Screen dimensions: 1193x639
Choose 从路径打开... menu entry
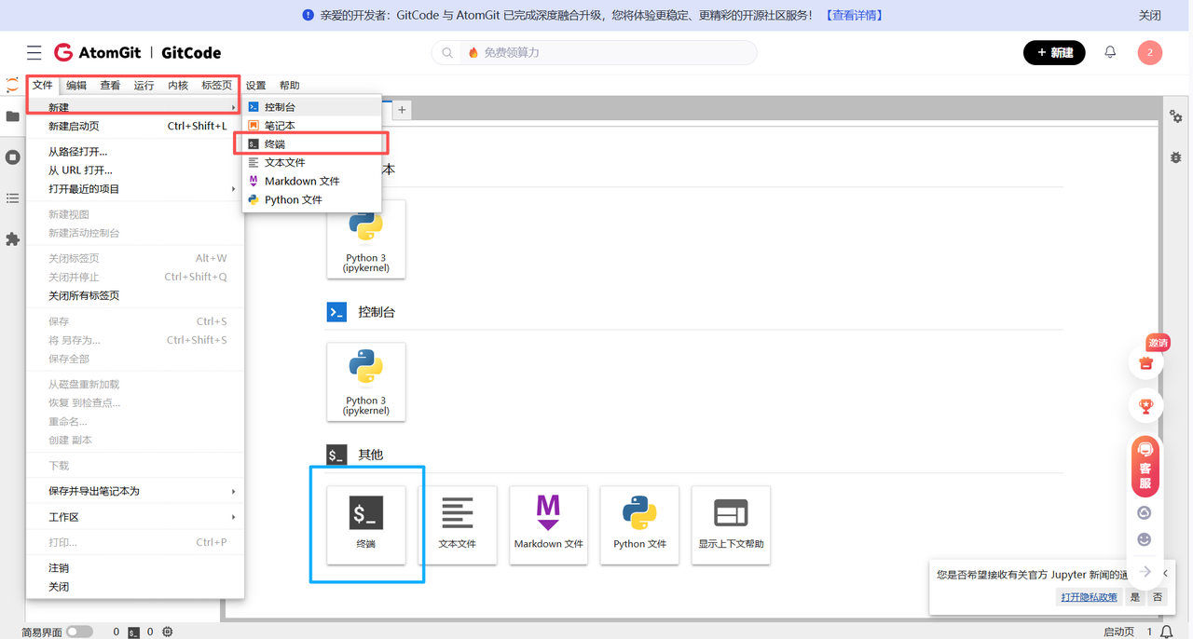point(135,152)
